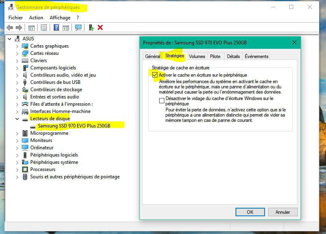Viewport: 326px width, 234px height.
Task: Click the Cartes graphiques display adapter icon
Action: (25, 46)
